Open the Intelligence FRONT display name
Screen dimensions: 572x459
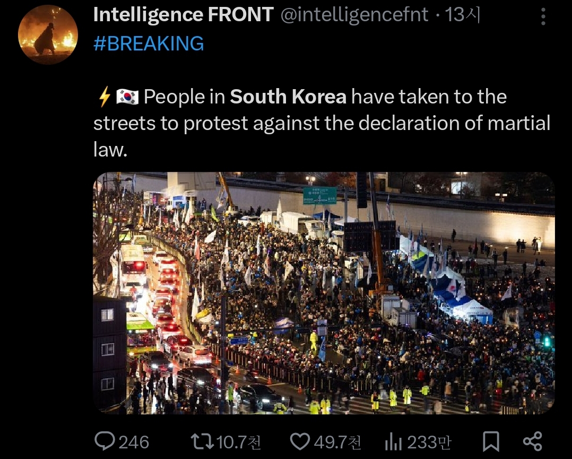184,15
